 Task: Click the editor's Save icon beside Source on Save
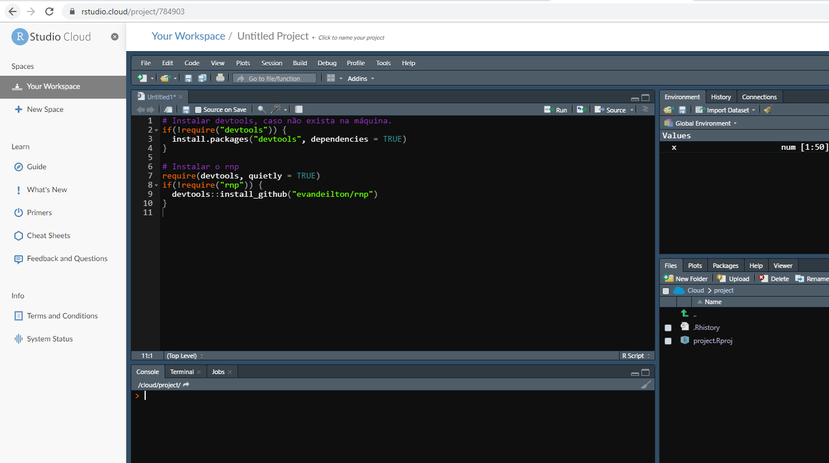point(186,110)
